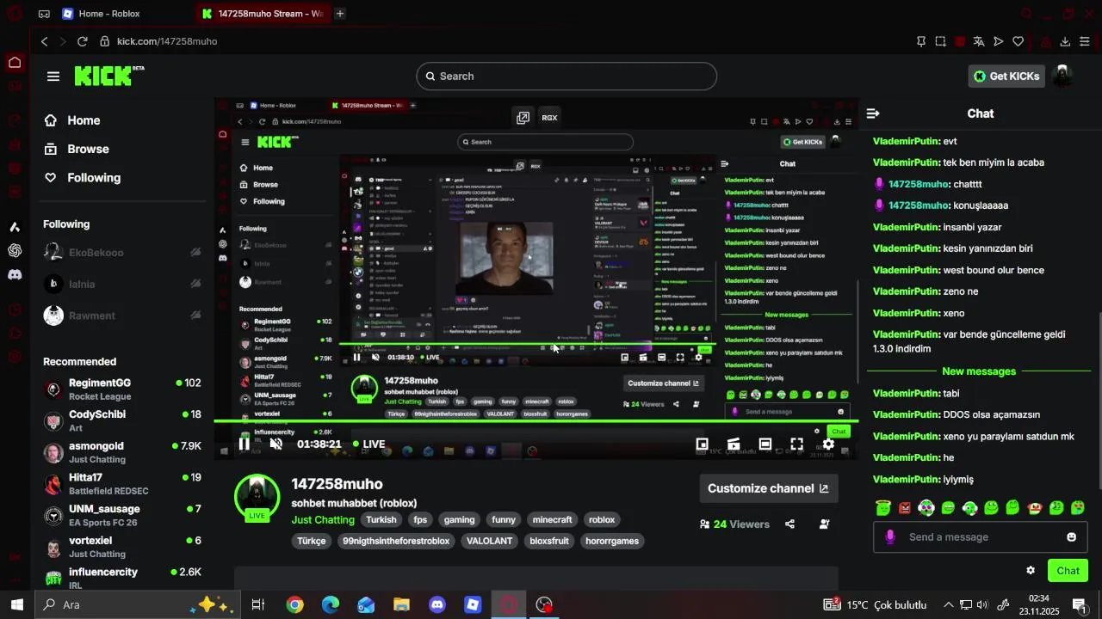Open a new browser tab

[340, 14]
